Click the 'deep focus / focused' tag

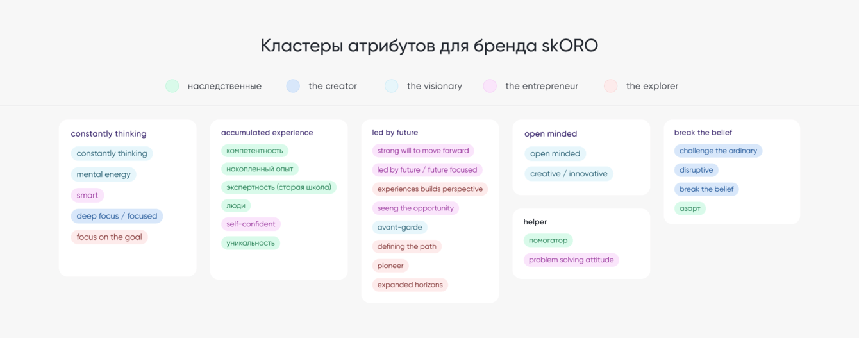click(x=117, y=216)
